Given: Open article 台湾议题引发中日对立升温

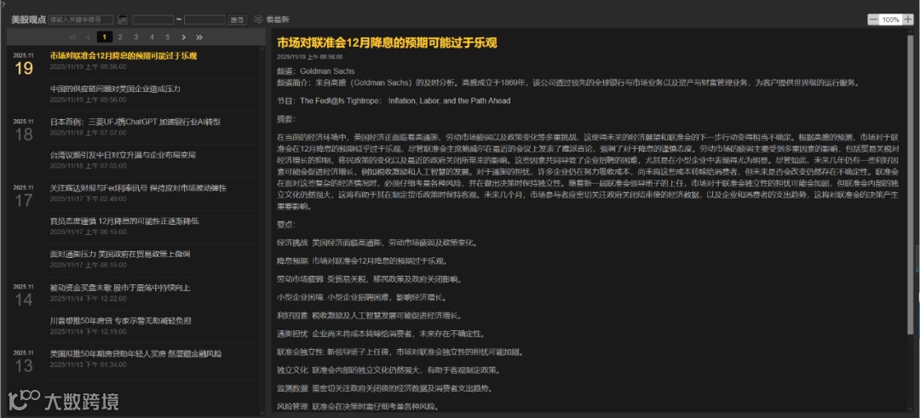Looking at the screenshot, I should click(123, 155).
